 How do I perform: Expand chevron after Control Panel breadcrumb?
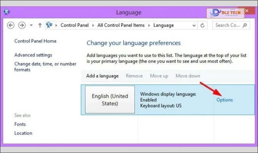click(x=93, y=25)
